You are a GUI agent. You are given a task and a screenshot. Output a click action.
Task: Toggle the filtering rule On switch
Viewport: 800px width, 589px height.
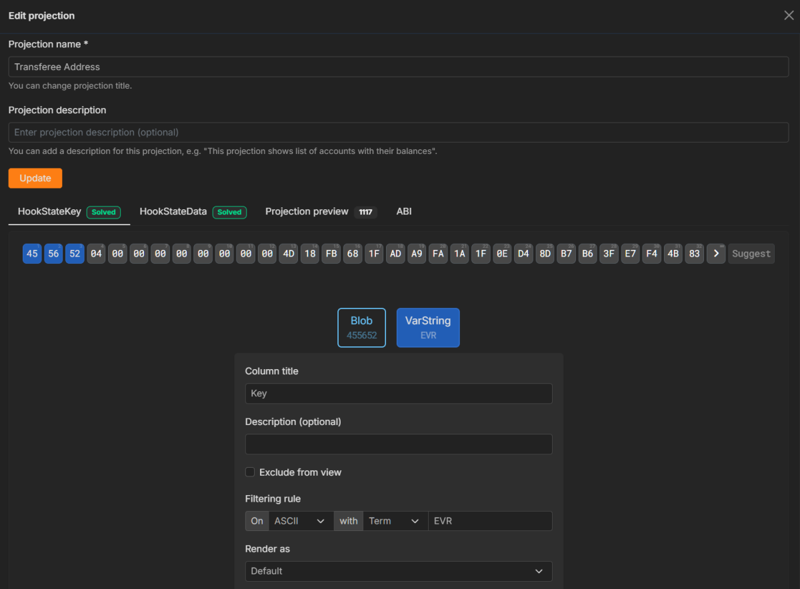click(x=257, y=520)
